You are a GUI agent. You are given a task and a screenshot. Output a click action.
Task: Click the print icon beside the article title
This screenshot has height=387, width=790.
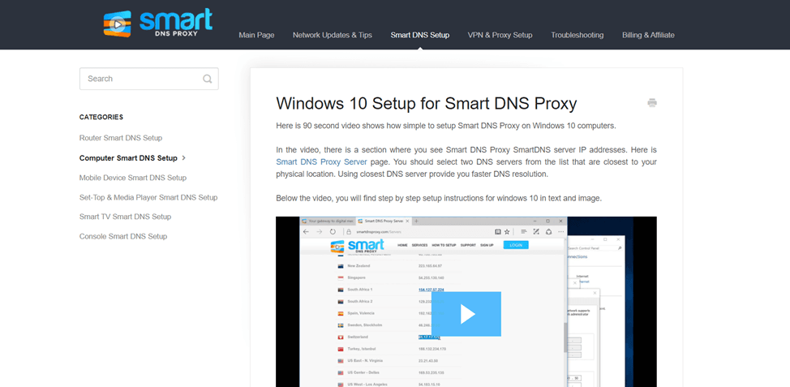point(652,103)
